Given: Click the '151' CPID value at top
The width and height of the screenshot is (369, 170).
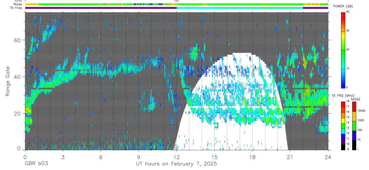Looking at the screenshot, I should tap(177, 1).
